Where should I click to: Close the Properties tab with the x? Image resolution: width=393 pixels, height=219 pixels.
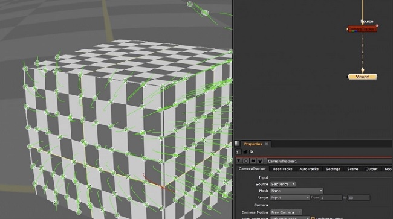[267, 144]
